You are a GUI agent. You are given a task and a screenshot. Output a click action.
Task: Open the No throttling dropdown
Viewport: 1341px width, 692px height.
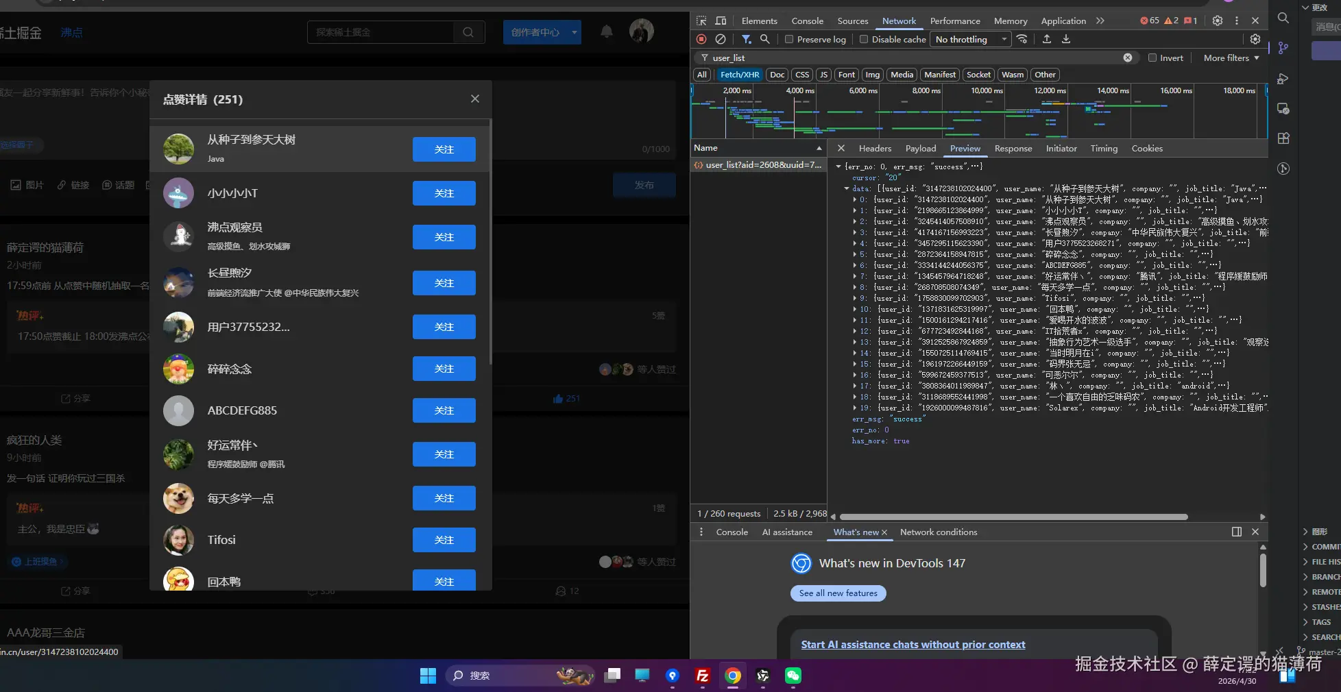971,39
